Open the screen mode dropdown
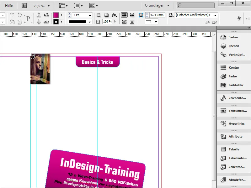 coord(78,6)
